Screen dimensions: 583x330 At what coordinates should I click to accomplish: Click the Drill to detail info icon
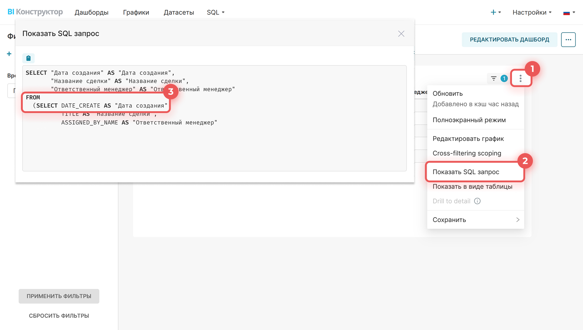coord(477,201)
